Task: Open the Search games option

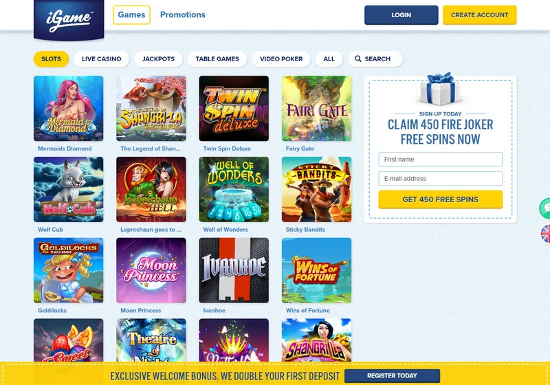Action: [x=375, y=59]
